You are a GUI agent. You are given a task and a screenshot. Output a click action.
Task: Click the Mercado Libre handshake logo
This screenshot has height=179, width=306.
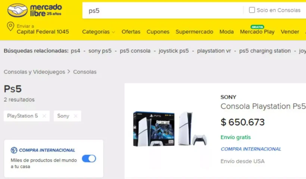coord(18,10)
